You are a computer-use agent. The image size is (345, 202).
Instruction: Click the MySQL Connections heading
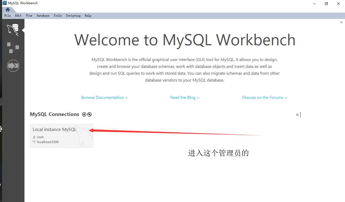point(54,114)
